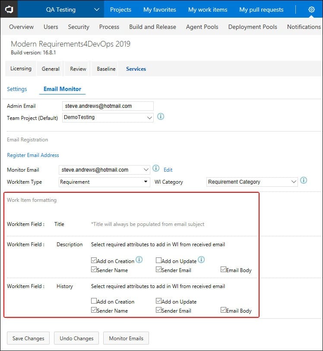Uncheck History Sender Email checkbox

158,310
